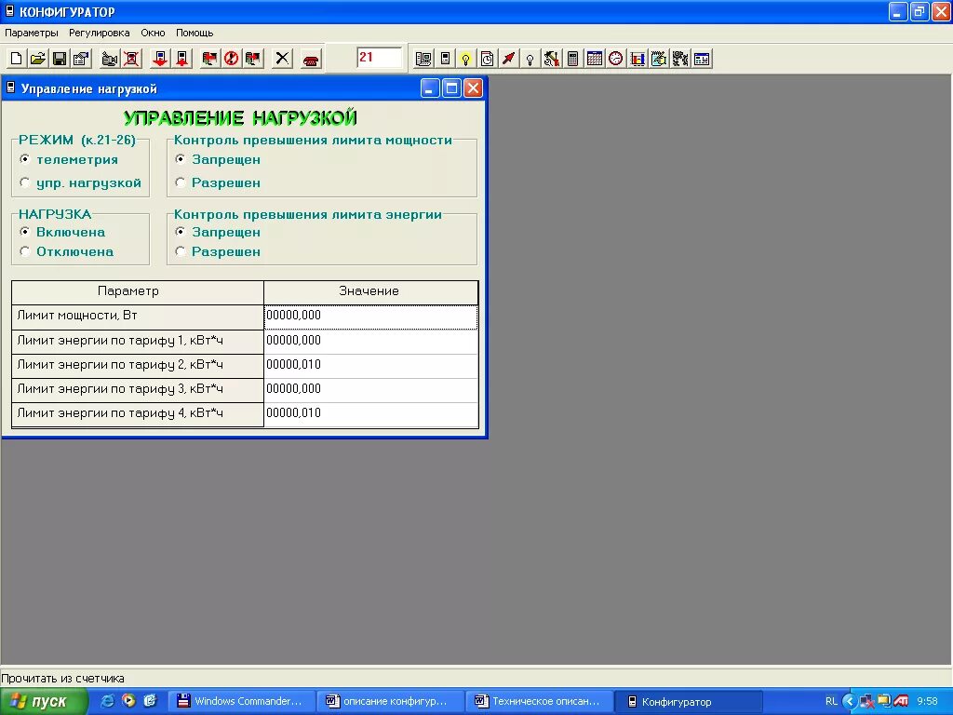Screen dimensions: 953x715
Task: Select the 'упр. нагрузкой' mode radio button
Action: point(25,182)
